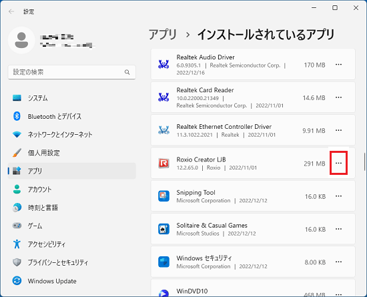Click the WinDVD10 app icon
Viewport: 367px width, 297px height.
163,293
